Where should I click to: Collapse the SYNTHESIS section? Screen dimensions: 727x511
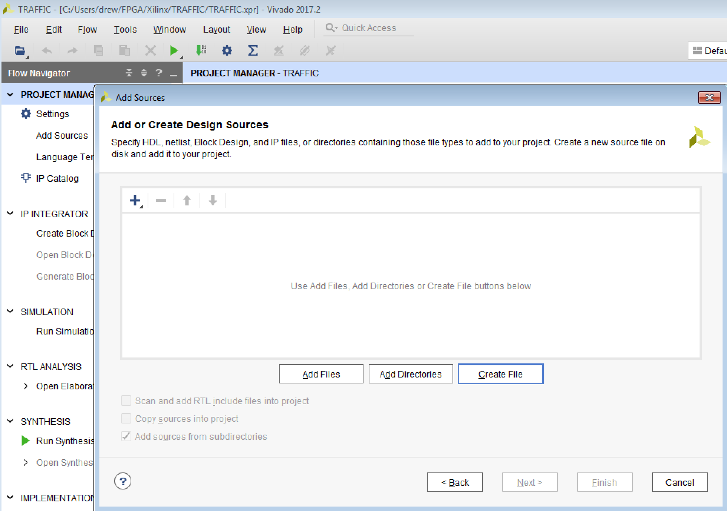click(x=10, y=421)
